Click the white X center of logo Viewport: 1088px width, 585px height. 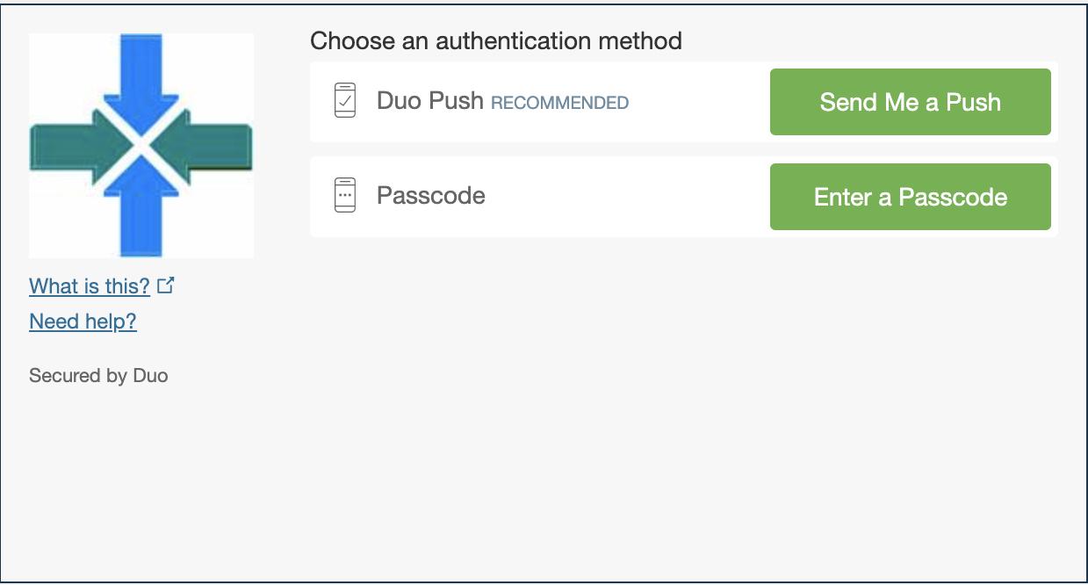[141, 146]
